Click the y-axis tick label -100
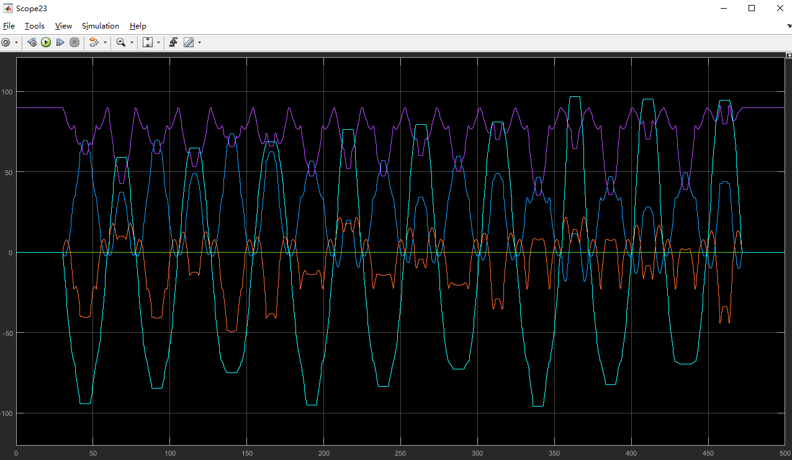 pyautogui.click(x=7, y=413)
